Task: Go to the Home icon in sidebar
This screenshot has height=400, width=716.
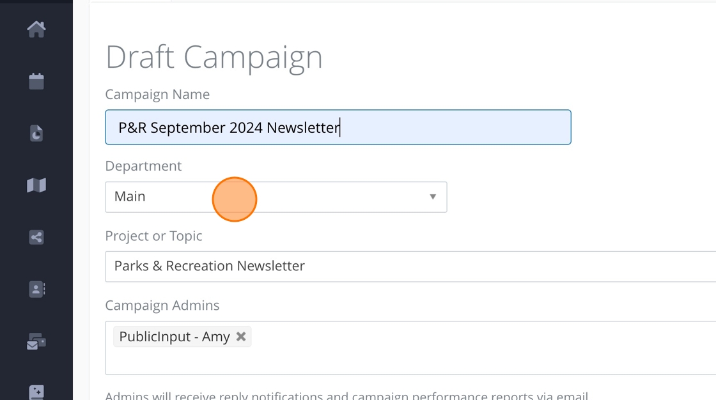Action: [x=36, y=29]
